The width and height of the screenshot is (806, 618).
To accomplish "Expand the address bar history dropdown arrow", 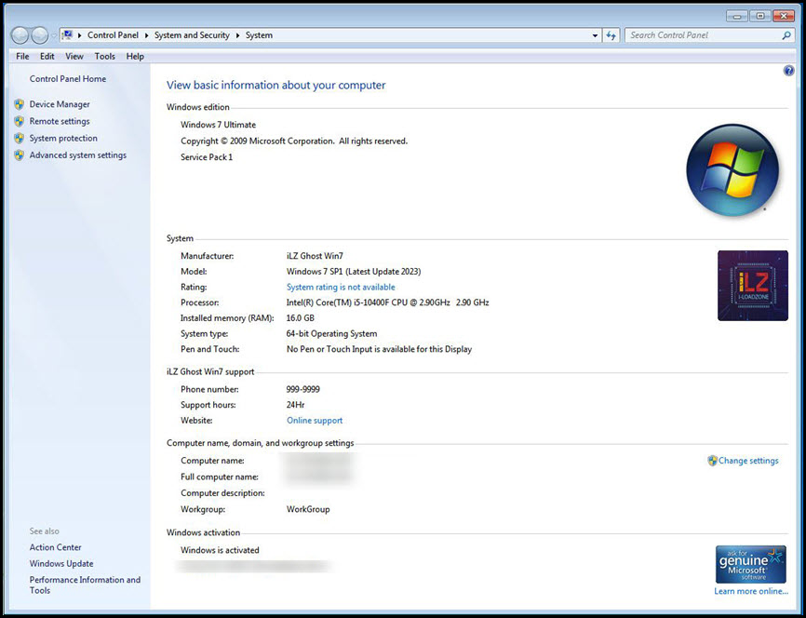I will [595, 35].
